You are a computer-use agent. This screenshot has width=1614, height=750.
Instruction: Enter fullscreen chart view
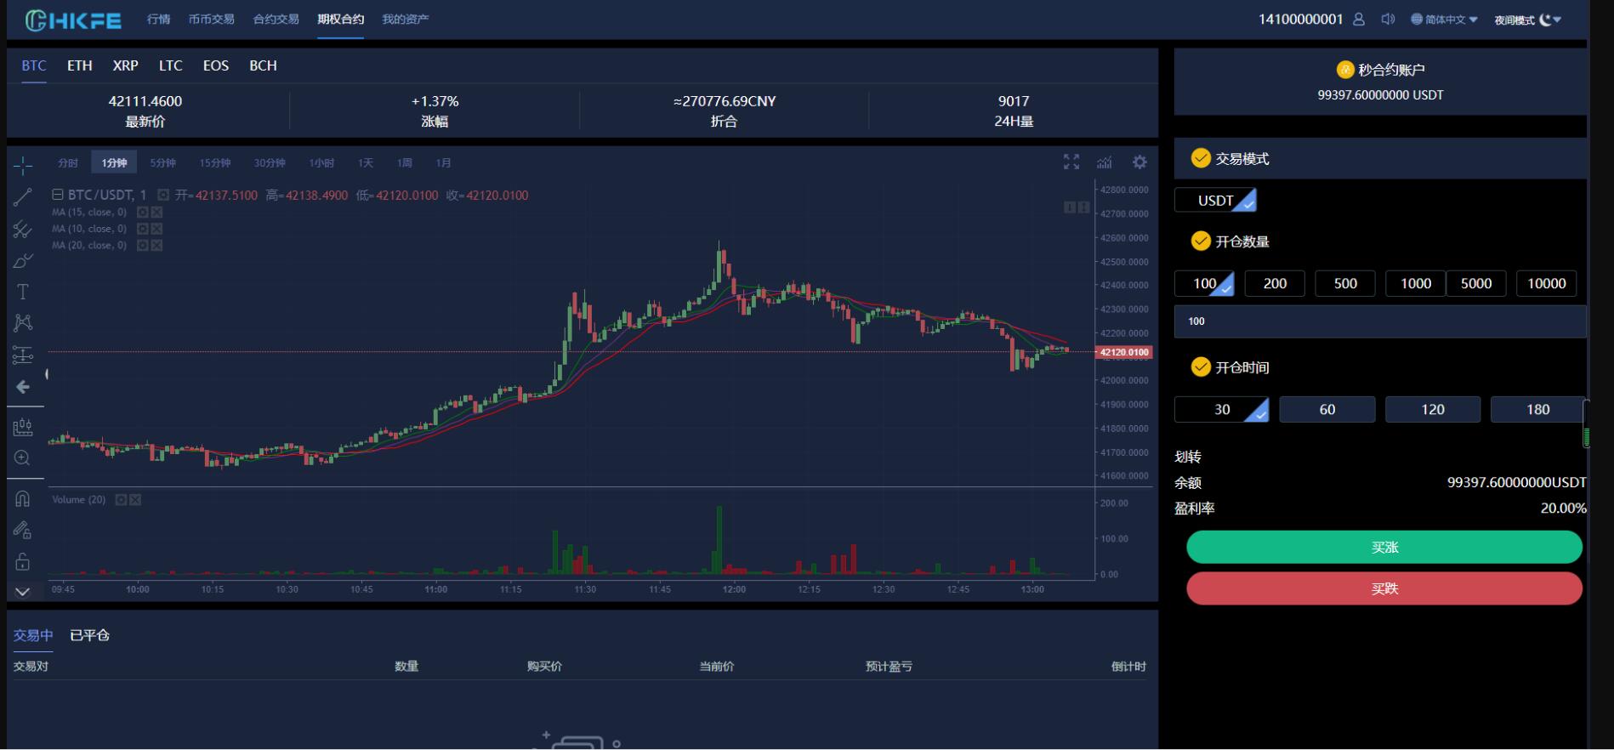[1071, 162]
